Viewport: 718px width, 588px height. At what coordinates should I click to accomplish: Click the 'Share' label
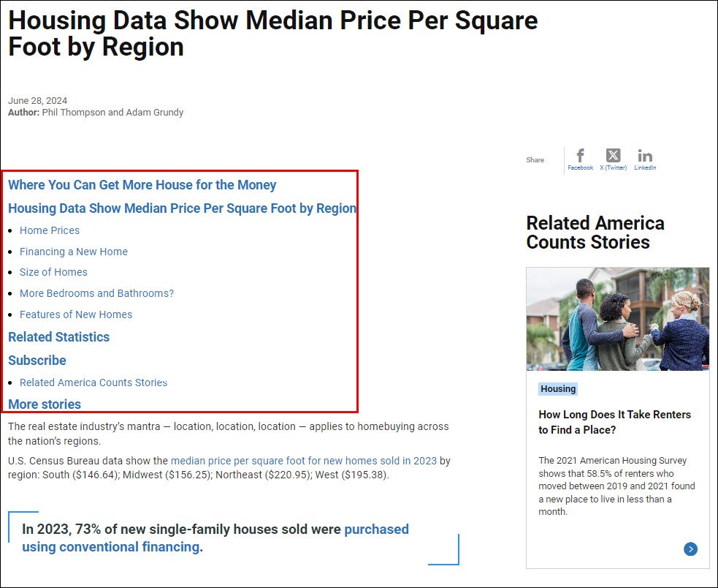[x=535, y=159]
